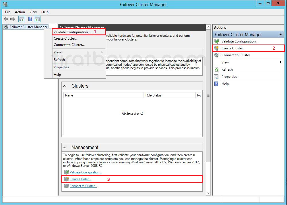
Task: Click the Create Cluster icon in Actions pane
Action: (216, 48)
